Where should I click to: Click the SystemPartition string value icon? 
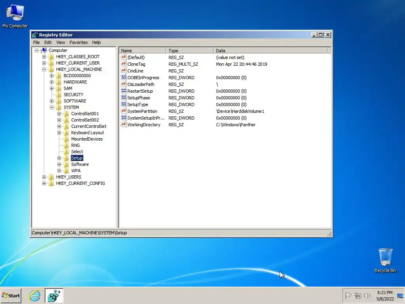pyautogui.click(x=124, y=111)
